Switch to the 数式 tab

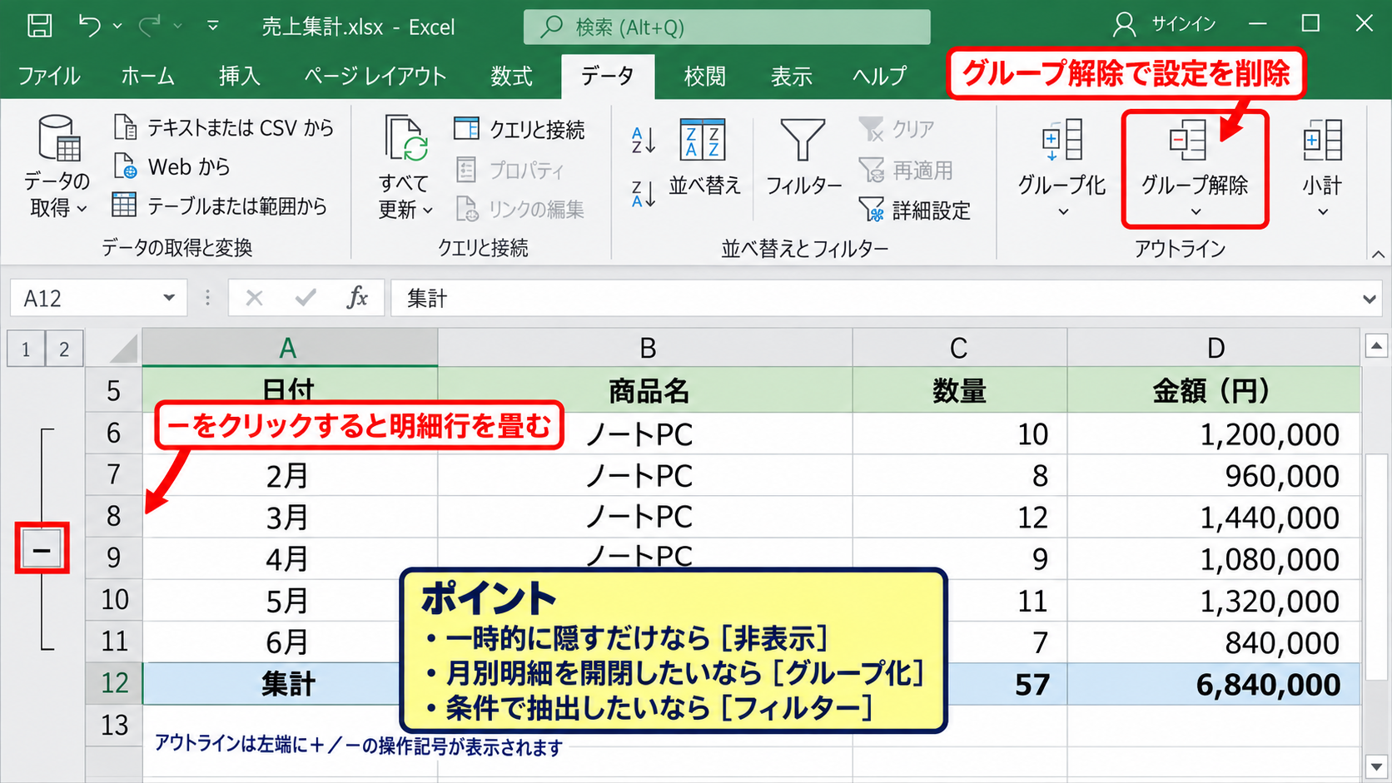511,77
